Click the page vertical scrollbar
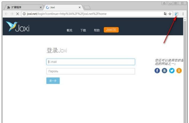This screenshot has height=123, width=189. click(x=185, y=72)
